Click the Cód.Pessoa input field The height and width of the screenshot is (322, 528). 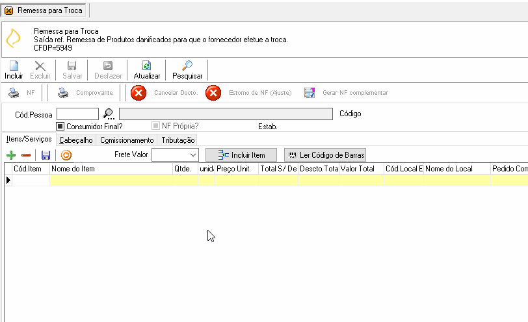tap(77, 114)
